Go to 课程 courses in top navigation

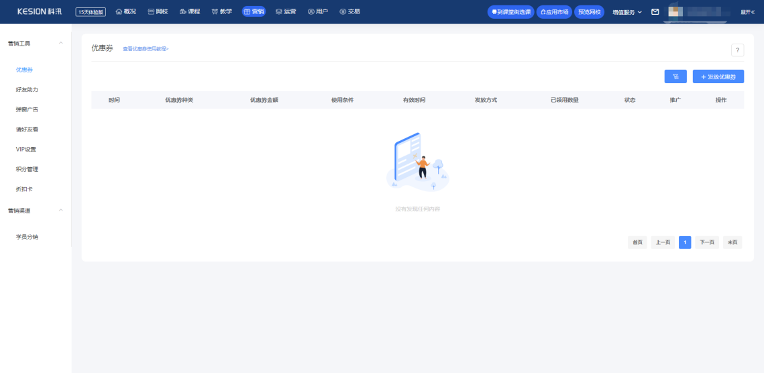pyautogui.click(x=190, y=11)
